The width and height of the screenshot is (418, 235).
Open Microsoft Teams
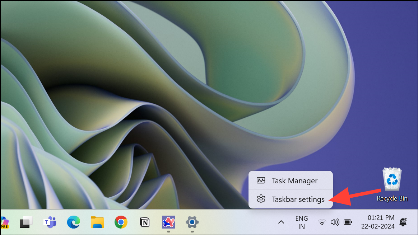pos(50,222)
